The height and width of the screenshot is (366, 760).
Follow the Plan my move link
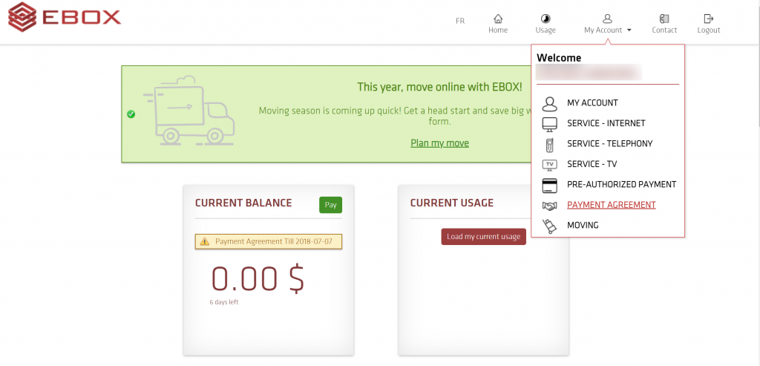(x=439, y=143)
